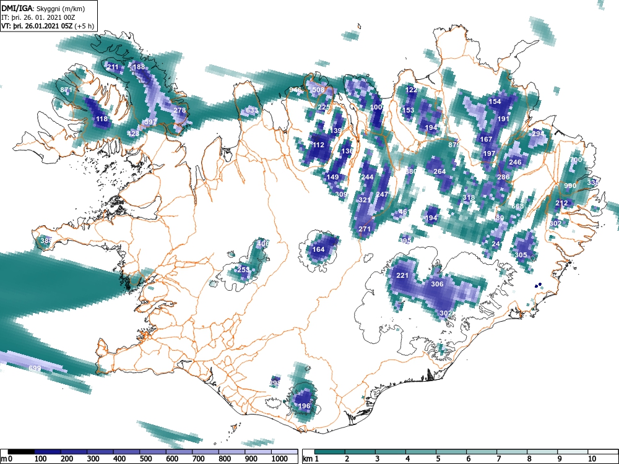Click visibility value 188 in Westfjords

click(x=139, y=67)
